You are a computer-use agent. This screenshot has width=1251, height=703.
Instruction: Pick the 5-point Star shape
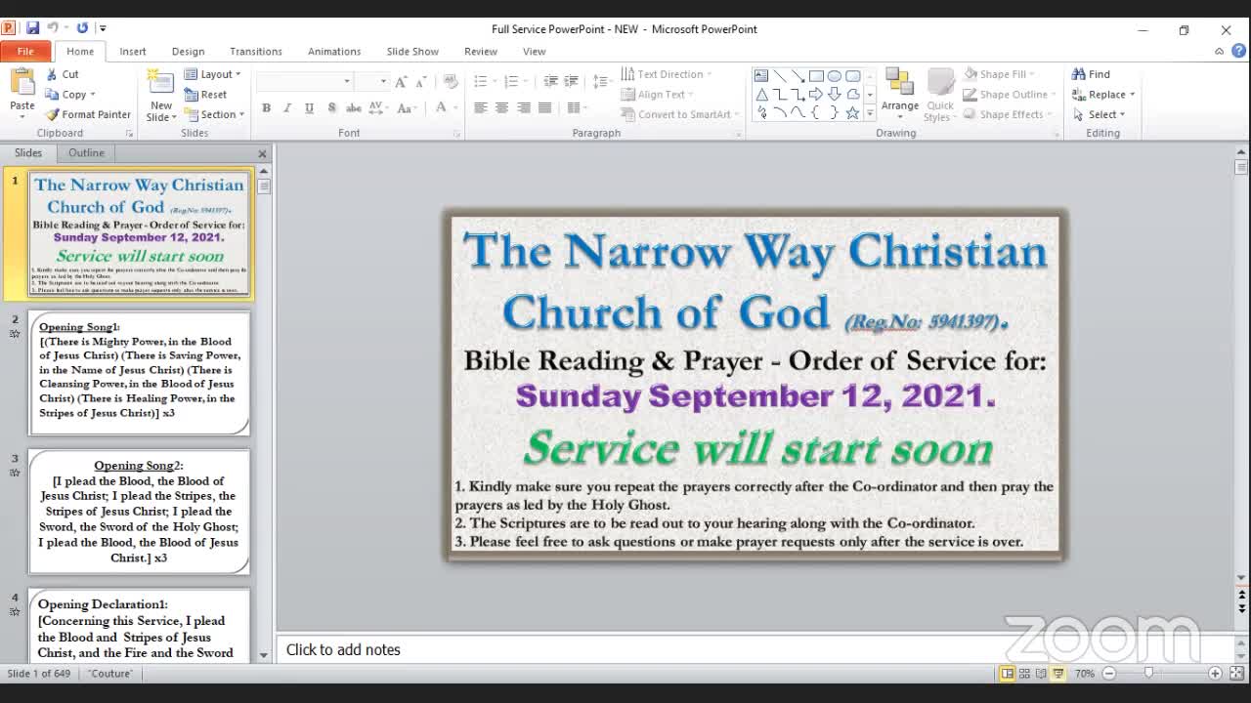coord(853,112)
